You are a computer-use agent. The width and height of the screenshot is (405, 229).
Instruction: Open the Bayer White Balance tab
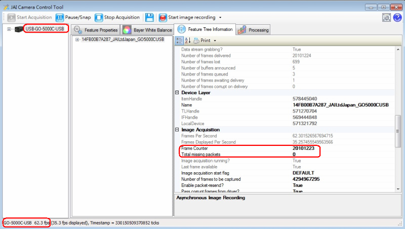(146, 30)
